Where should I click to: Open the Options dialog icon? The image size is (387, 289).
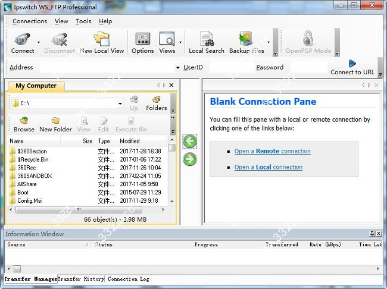point(142,39)
